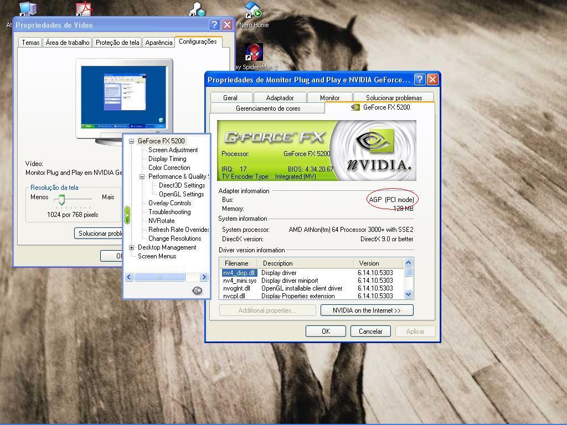This screenshot has width=567, height=425.
Task: Click the driver list scrollbar thumb
Action: pos(408,272)
